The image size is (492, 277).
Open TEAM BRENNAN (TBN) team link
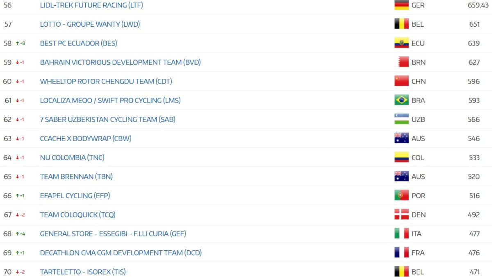coord(76,176)
